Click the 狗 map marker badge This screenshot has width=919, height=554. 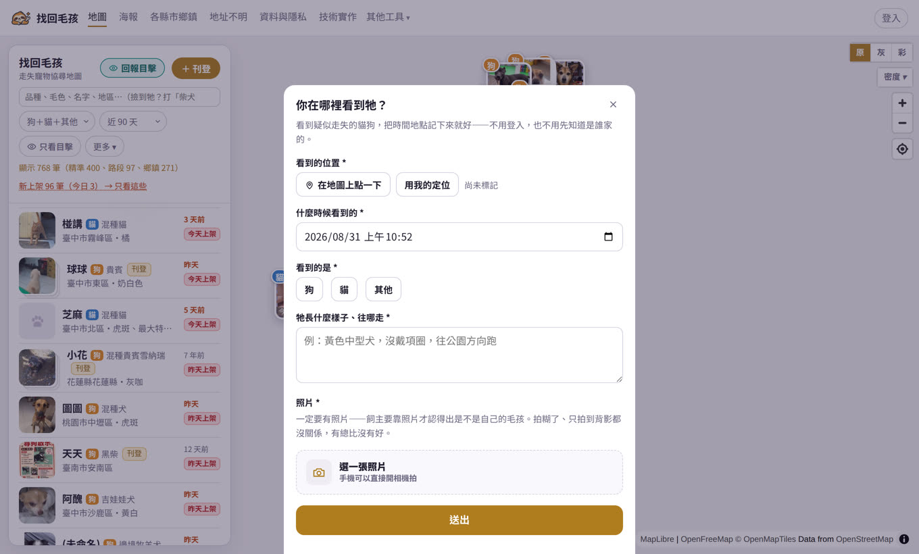(x=491, y=65)
